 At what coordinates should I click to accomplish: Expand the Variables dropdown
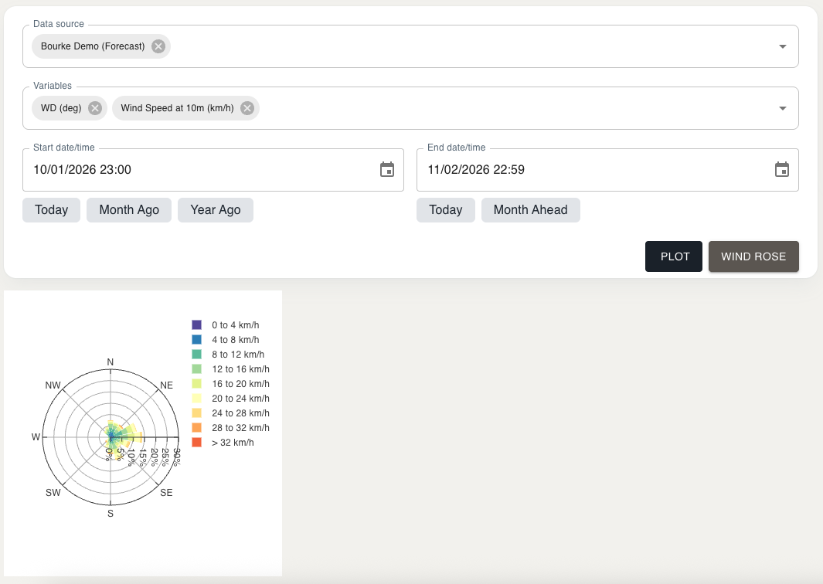783,109
